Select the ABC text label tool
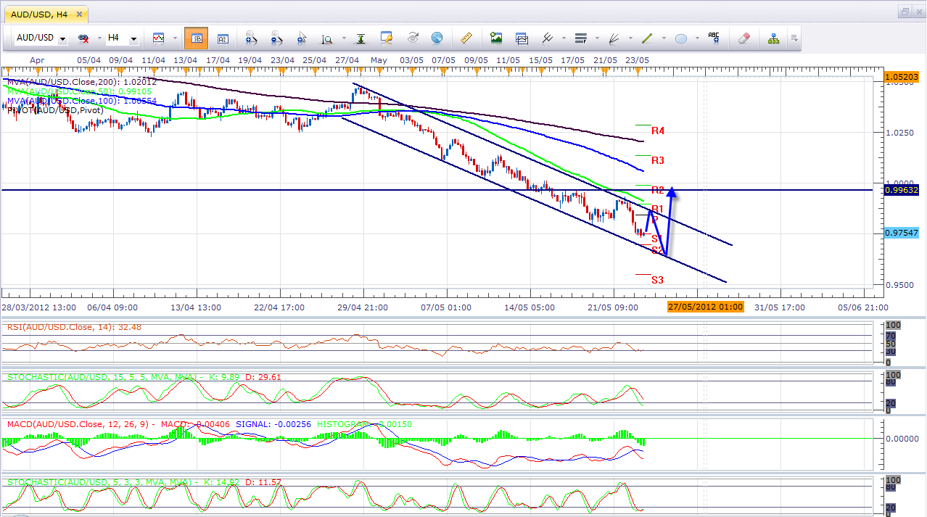Image resolution: width=927 pixels, height=517 pixels. [714, 37]
